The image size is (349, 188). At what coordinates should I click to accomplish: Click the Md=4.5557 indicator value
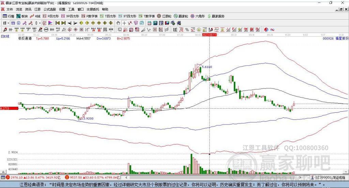click(83, 38)
